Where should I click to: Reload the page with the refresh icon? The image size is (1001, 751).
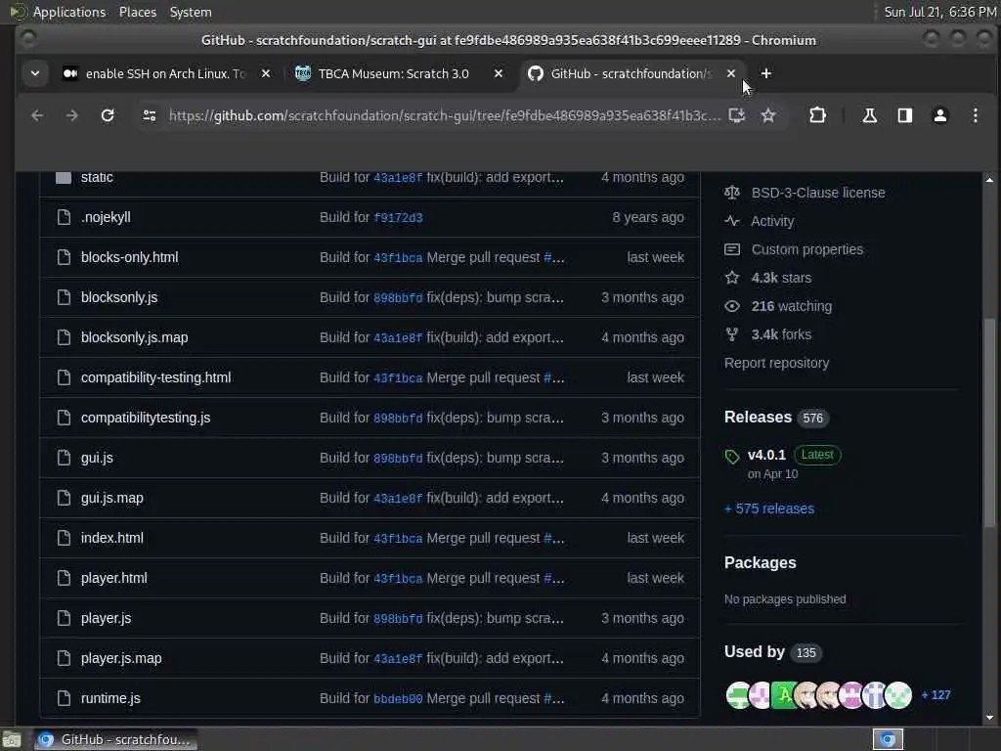tap(108, 115)
